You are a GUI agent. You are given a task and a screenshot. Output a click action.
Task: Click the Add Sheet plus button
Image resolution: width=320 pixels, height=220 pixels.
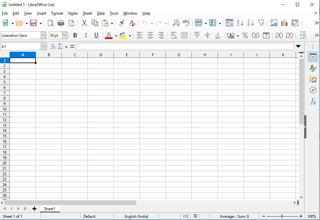tap(34, 209)
